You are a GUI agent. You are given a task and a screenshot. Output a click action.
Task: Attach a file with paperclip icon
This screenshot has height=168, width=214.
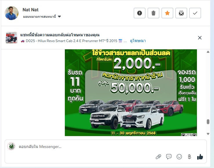point(158,157)
